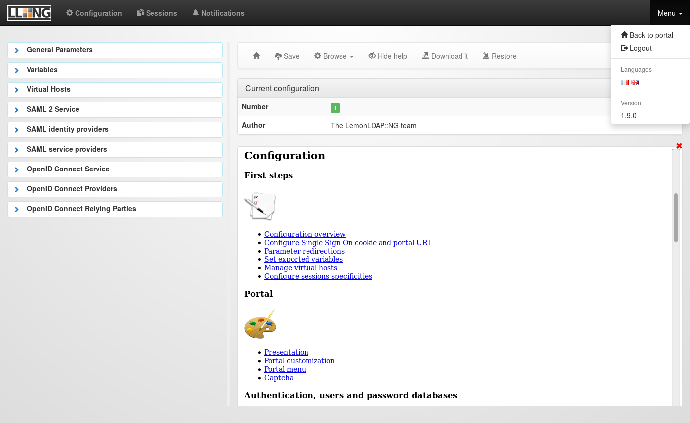Open Configure Single Sign On cookie link
Image resolution: width=690 pixels, height=423 pixels.
coord(348,243)
